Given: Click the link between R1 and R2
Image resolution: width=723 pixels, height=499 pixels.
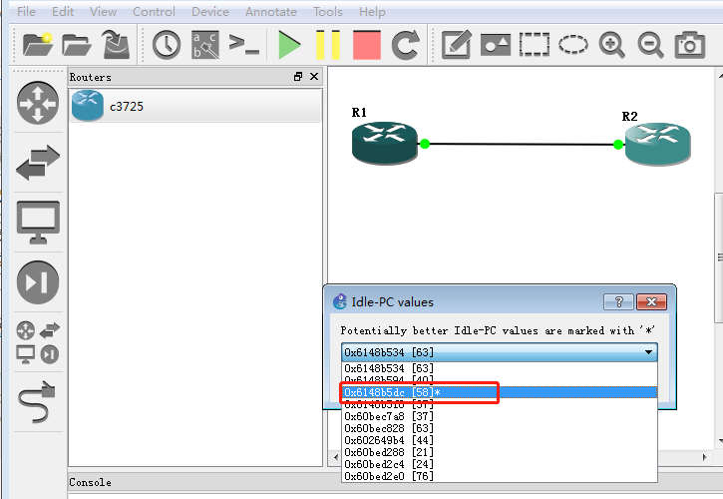Looking at the screenshot, I should pos(521,145).
